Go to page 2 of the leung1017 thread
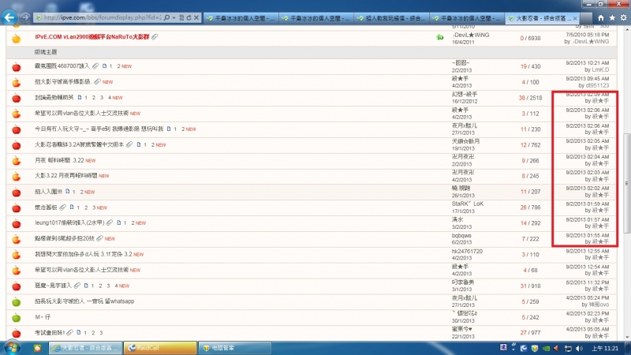 (x=133, y=222)
